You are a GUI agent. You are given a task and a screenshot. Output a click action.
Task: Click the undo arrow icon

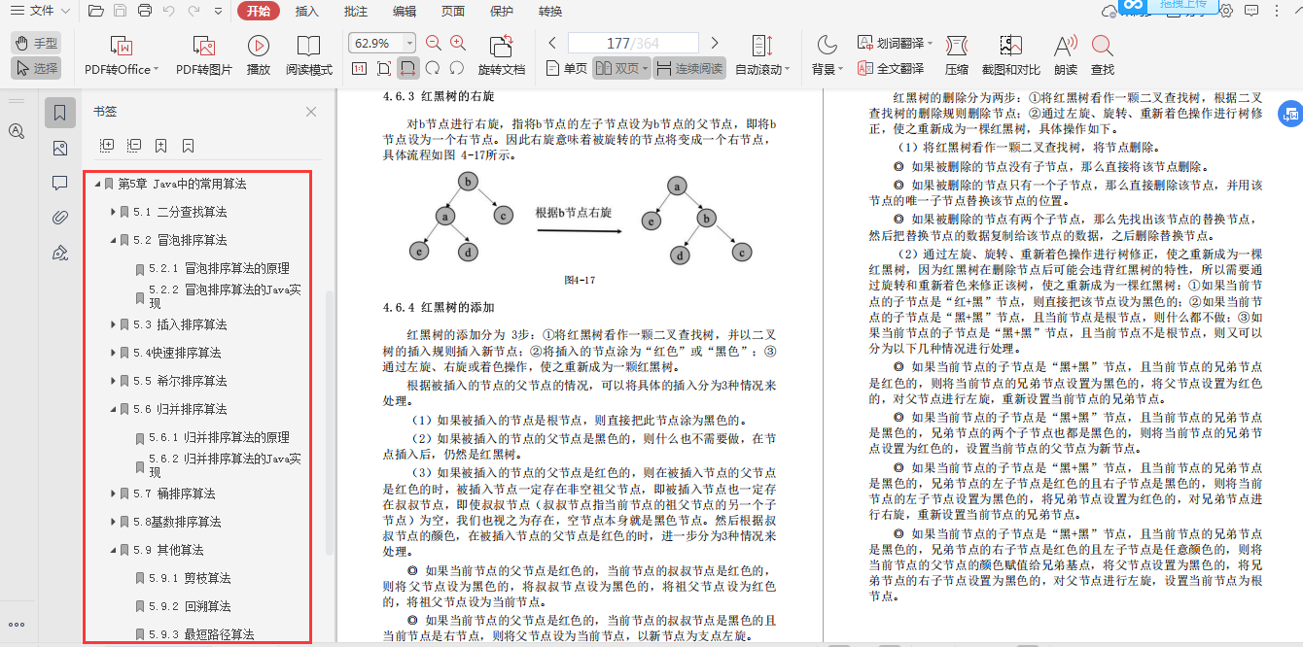pos(168,12)
